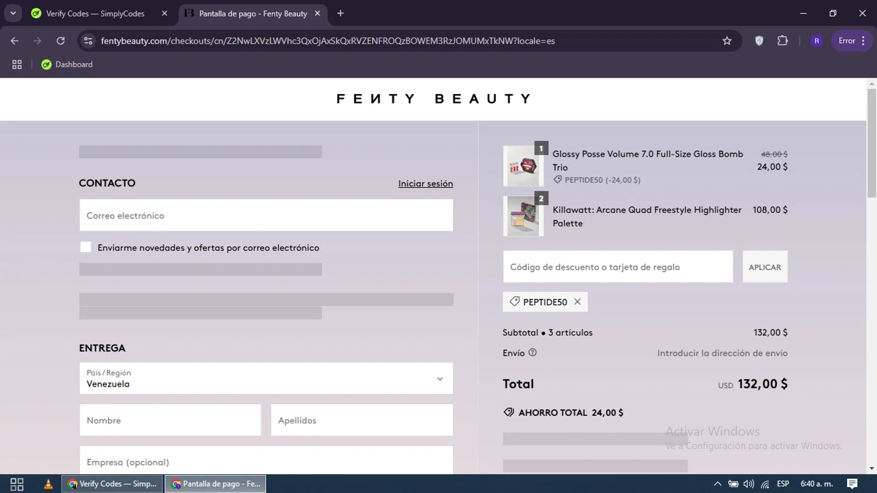Remove the PEPTIDE50 discount code
Screen dimensions: 877x493
pos(578,302)
